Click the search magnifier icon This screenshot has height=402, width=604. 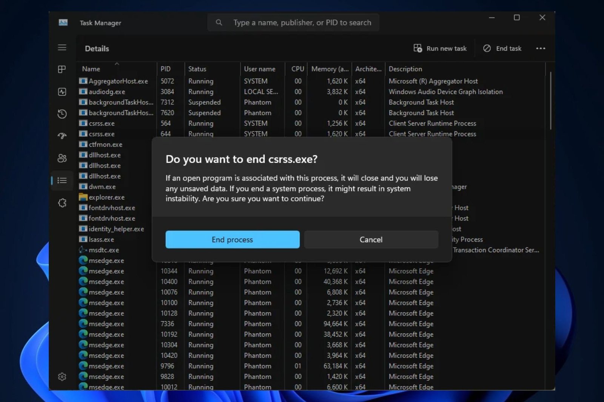coord(219,23)
